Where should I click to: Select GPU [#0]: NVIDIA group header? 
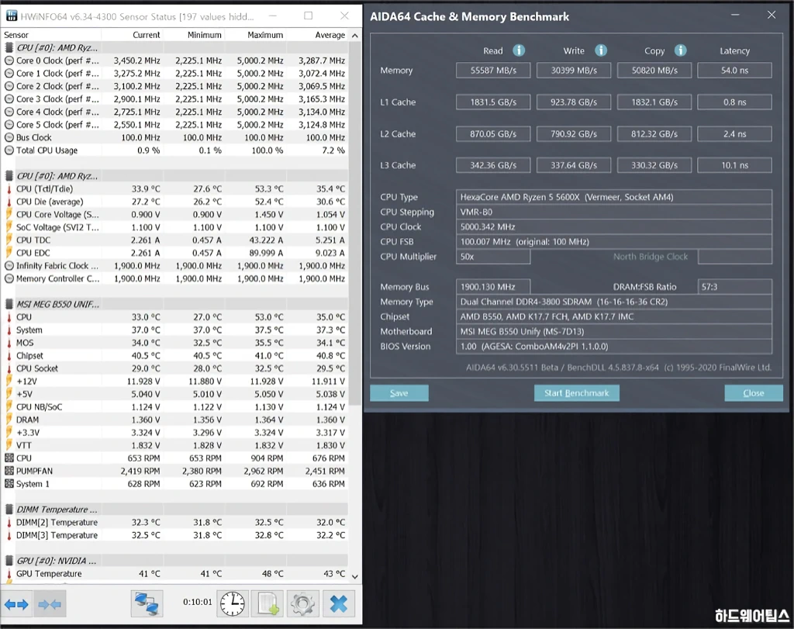174,561
